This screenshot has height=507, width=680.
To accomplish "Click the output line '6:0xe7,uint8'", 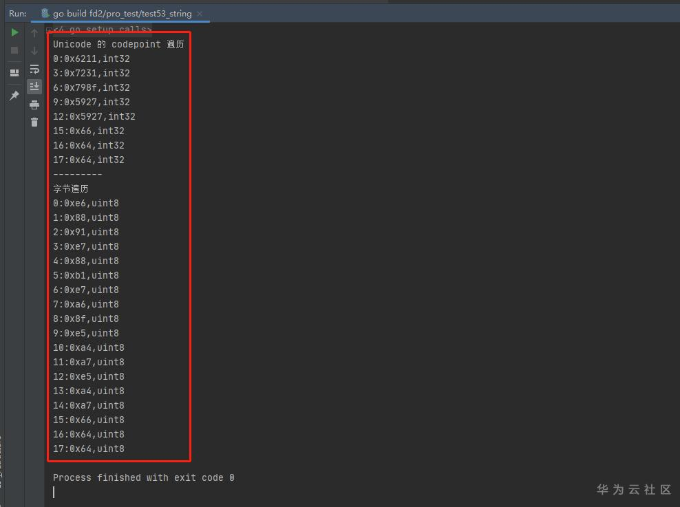I will point(86,290).
